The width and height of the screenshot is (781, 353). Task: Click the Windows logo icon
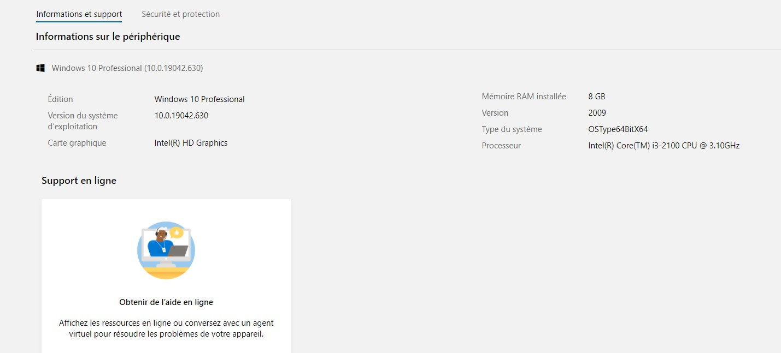(x=40, y=68)
